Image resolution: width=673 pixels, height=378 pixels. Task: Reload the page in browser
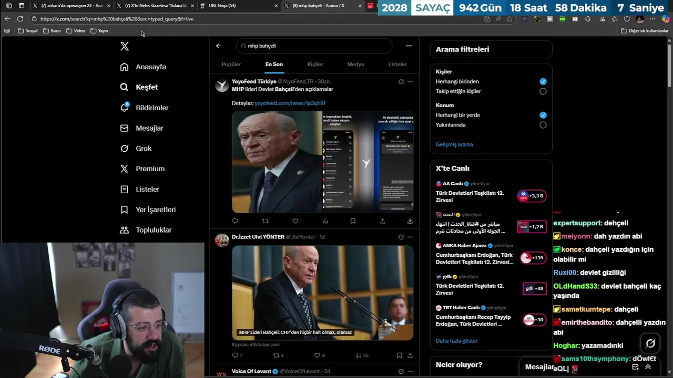(x=20, y=19)
